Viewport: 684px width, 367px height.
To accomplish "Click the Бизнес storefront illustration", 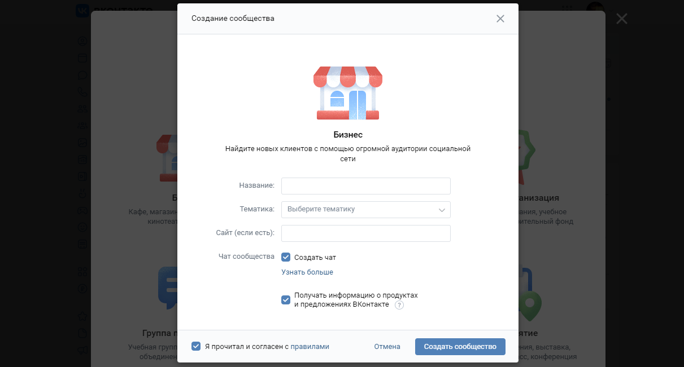I will coord(348,93).
